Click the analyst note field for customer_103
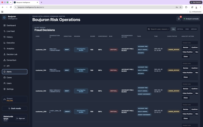203x127 pixels. click(x=190, y=84)
